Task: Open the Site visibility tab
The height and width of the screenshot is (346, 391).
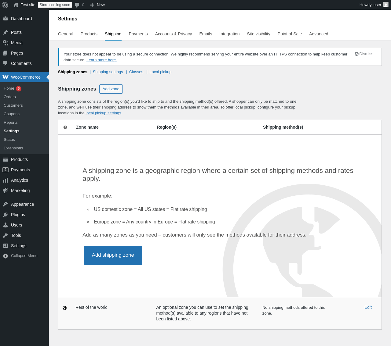Action: click(258, 34)
